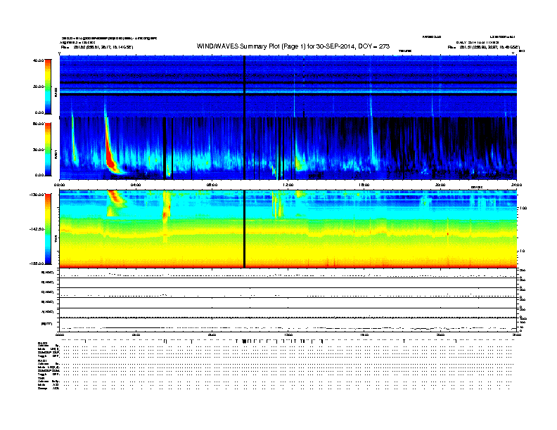The image size is (557, 430).
Task: Click the 40.00 label on RAD2 scale
Action: 38,60
